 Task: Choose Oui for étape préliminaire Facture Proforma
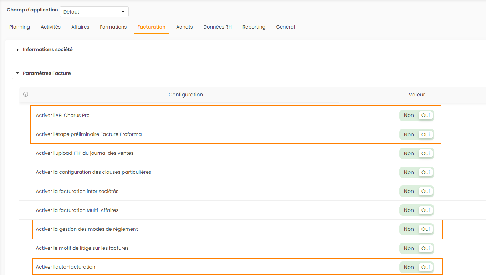point(425,134)
